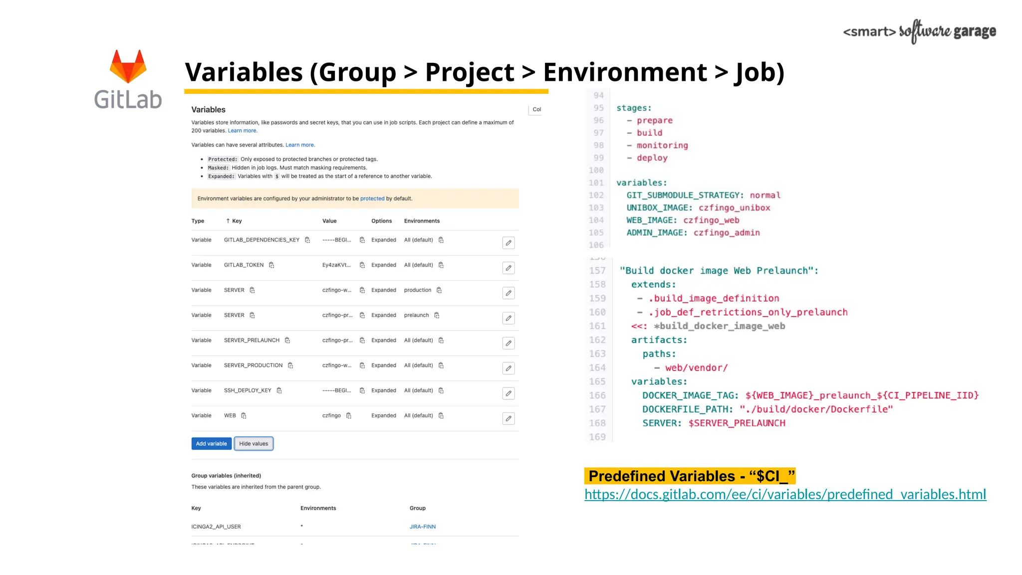The height and width of the screenshot is (575, 1022).
Task: Copy the WEB variable value czfingo
Action: 349,416
